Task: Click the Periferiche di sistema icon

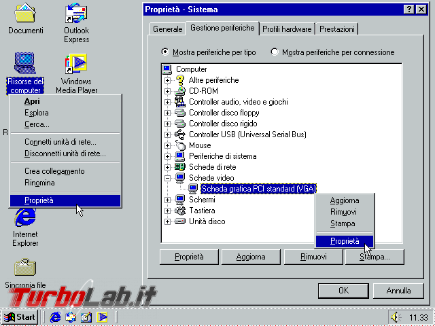Action: click(x=179, y=156)
